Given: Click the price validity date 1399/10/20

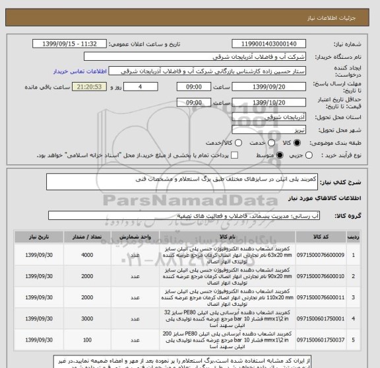Looking at the screenshot, I should [269, 102].
